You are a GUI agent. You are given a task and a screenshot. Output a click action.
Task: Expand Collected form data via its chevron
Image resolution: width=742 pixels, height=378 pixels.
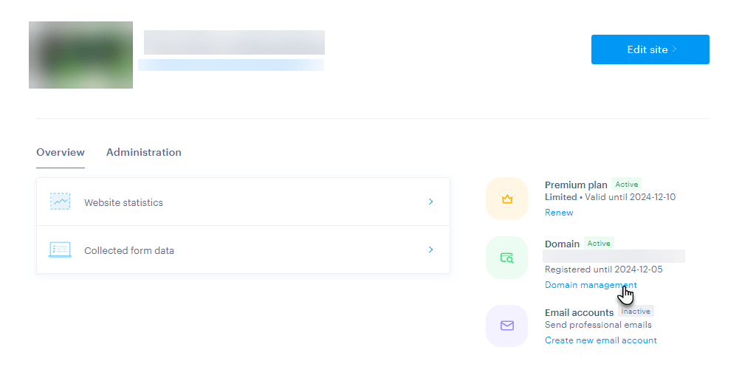(x=430, y=250)
